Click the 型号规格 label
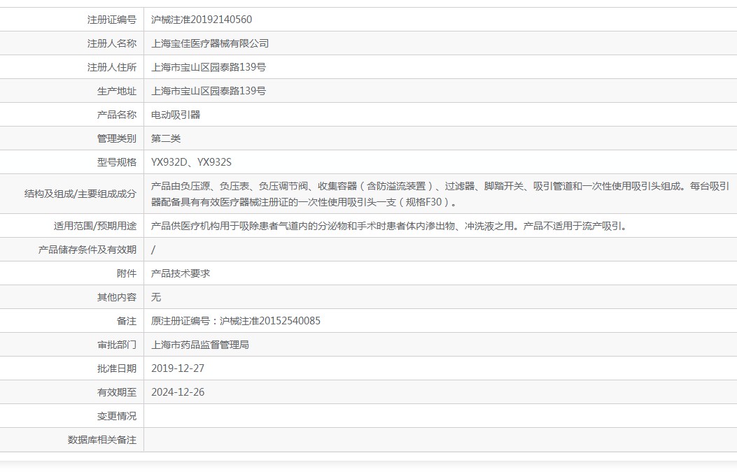Image resolution: width=737 pixels, height=474 pixels. (x=117, y=162)
